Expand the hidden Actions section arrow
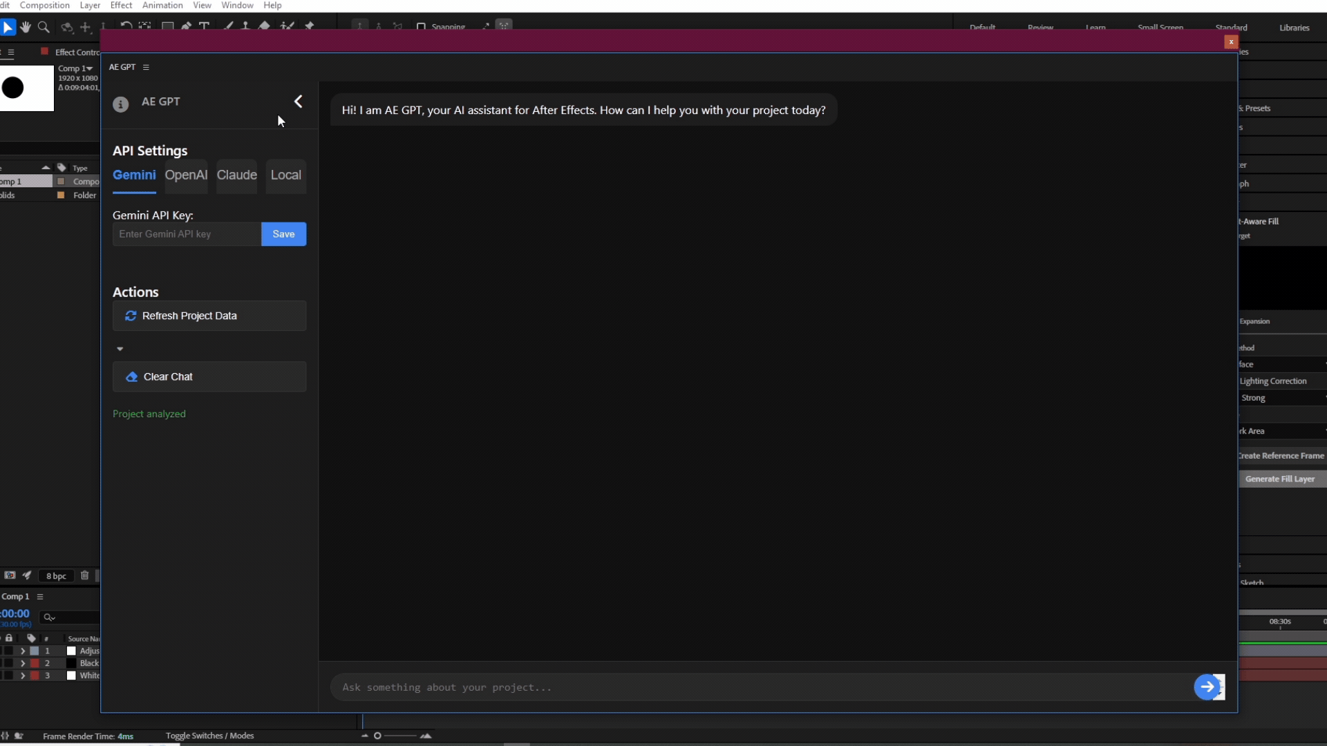Image resolution: width=1327 pixels, height=746 pixels. point(120,349)
